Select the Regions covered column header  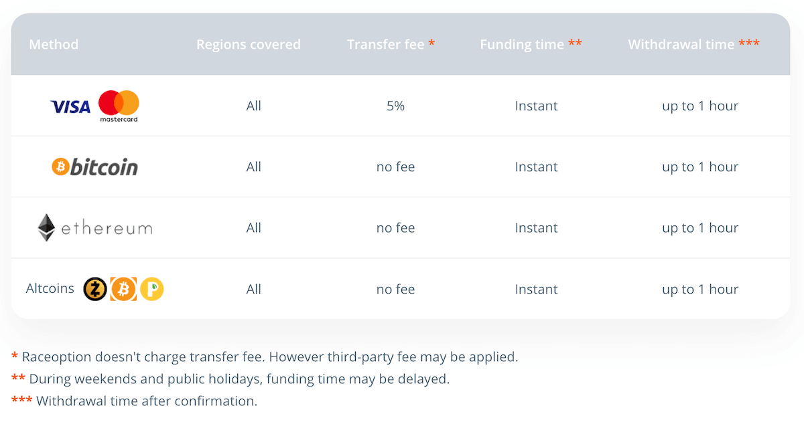(x=249, y=44)
